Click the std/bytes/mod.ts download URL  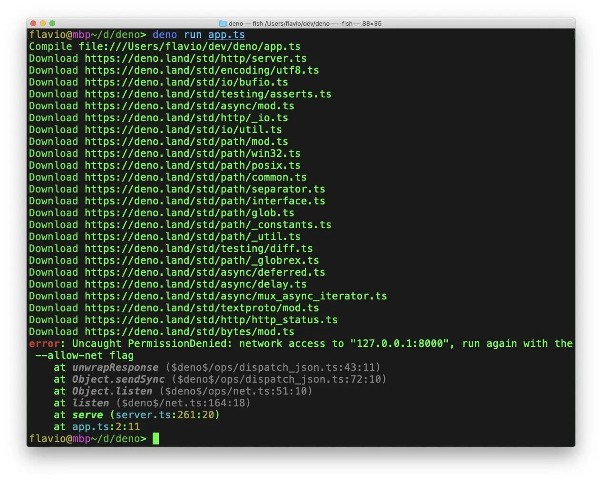coord(189,332)
